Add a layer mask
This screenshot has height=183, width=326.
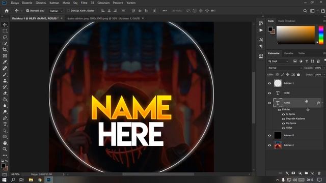[293, 173]
